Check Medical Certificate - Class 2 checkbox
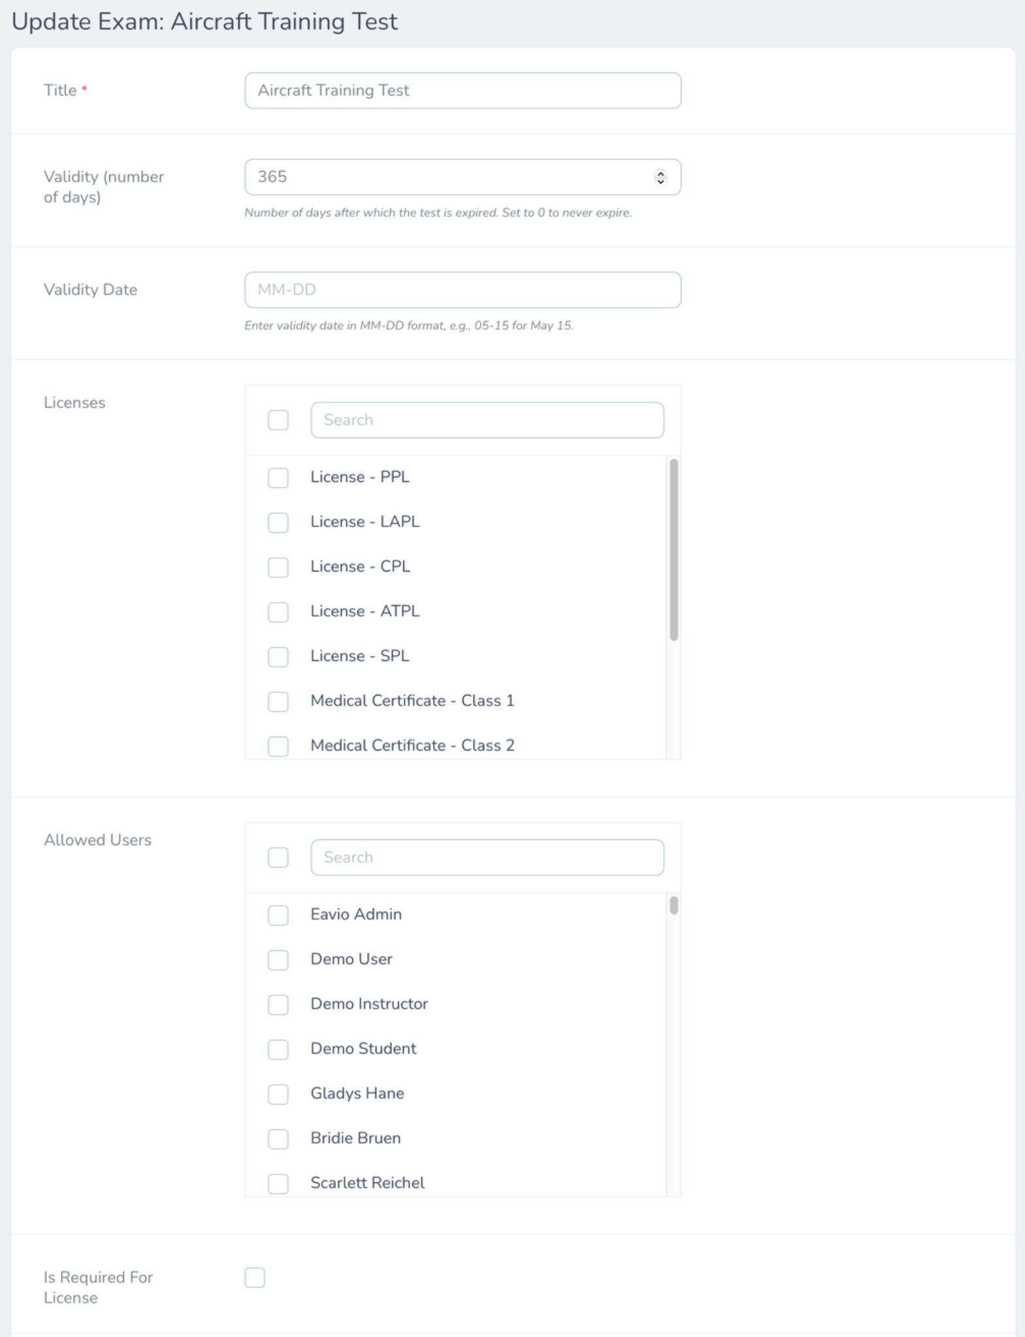This screenshot has width=1025, height=1337. 278,746
